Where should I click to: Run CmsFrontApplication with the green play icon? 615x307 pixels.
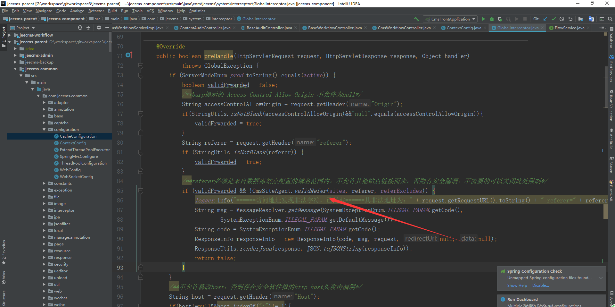point(483,19)
